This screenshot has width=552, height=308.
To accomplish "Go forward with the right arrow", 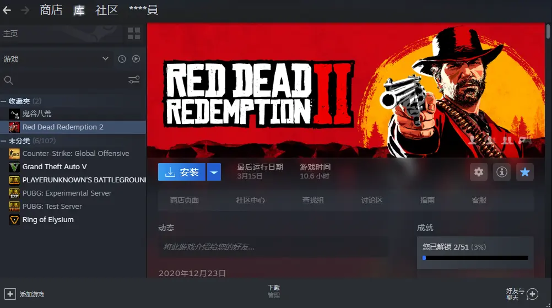I will pyautogui.click(x=25, y=10).
